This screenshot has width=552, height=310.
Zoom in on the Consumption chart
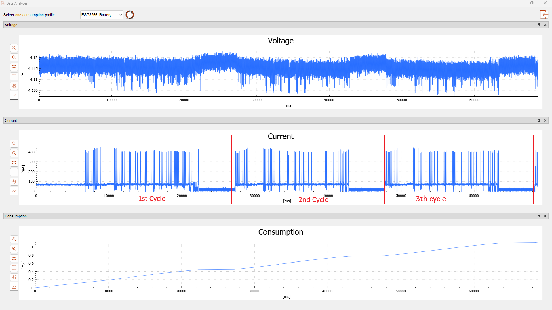[x=14, y=239]
